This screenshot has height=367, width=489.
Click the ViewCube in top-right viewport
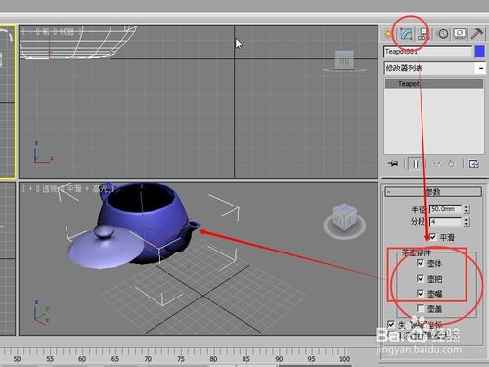[x=344, y=61]
